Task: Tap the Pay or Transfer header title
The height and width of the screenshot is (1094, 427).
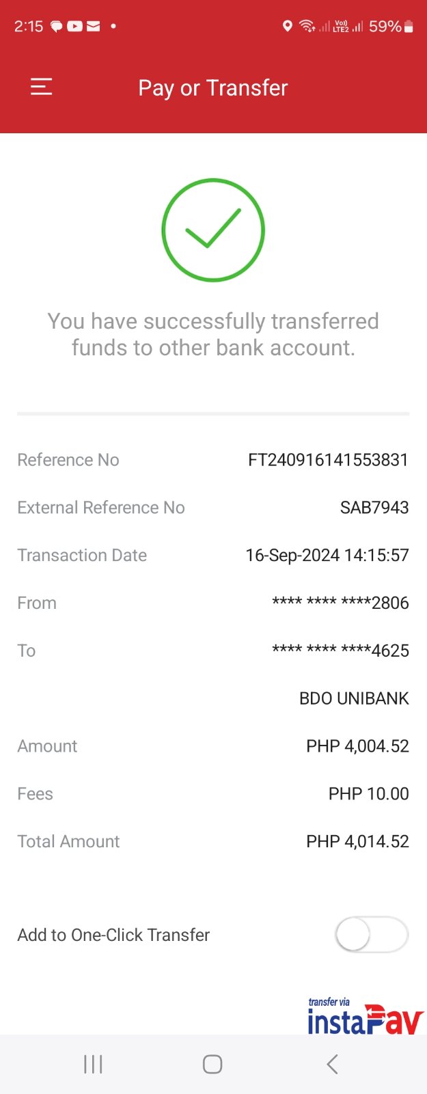Action: [213, 88]
